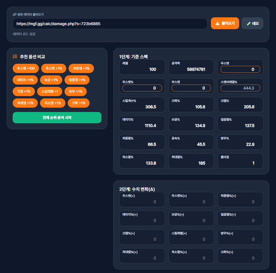The height and width of the screenshot is (273, 276).
Task: Choose the 최종뎀 +1% option chip
Action: pos(81,68)
